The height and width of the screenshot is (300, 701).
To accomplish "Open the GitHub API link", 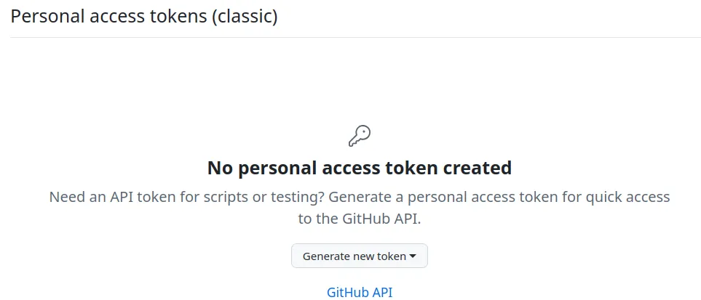I will [360, 293].
